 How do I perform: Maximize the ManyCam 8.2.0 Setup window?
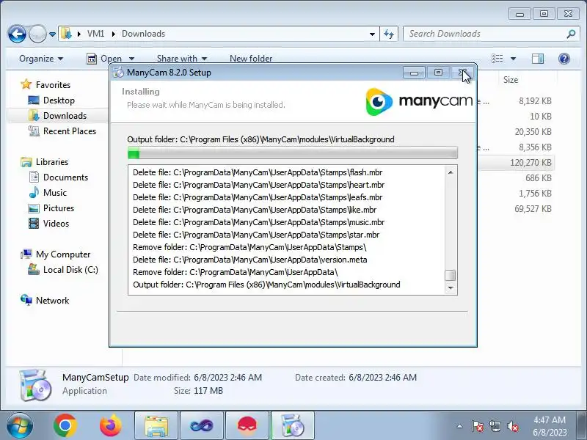[x=438, y=72]
